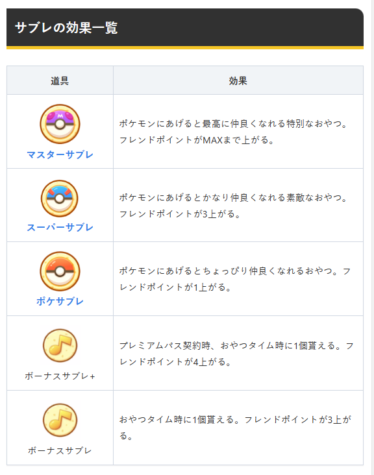374x475 pixels.
Task: Click the Master Biscuit icon
Action: [x=60, y=124]
